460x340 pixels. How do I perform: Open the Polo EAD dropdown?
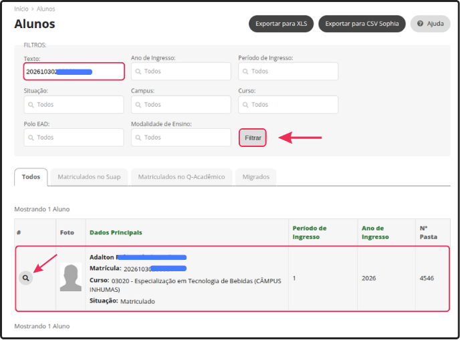point(74,138)
